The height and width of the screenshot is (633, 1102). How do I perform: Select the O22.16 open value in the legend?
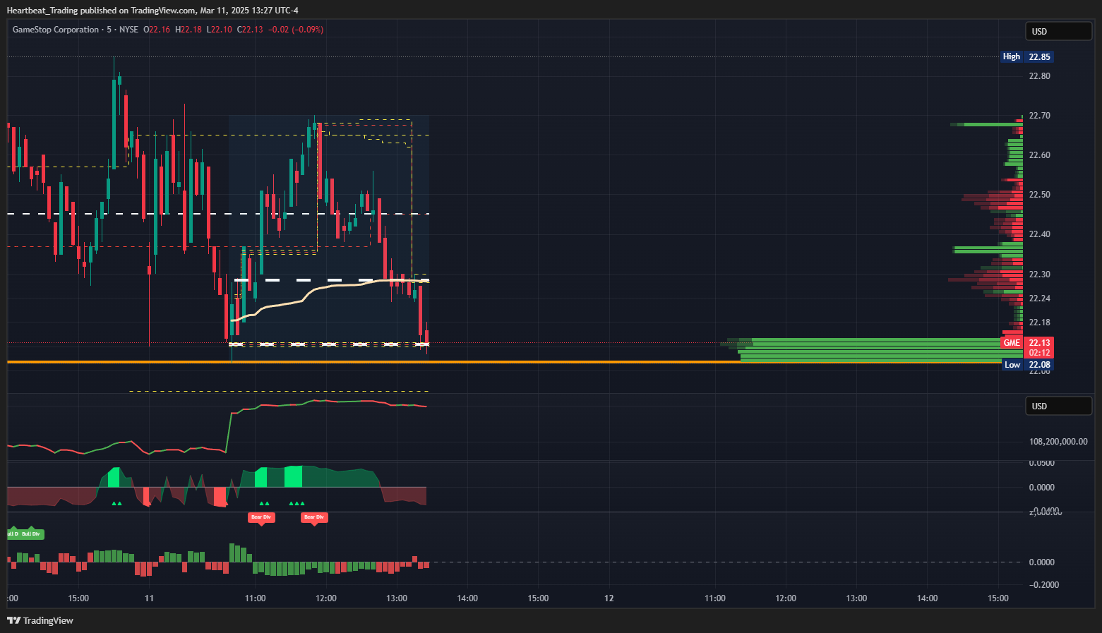[x=157, y=30]
